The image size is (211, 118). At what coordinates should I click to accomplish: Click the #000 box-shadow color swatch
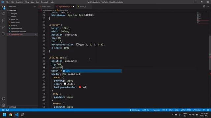[86, 15]
